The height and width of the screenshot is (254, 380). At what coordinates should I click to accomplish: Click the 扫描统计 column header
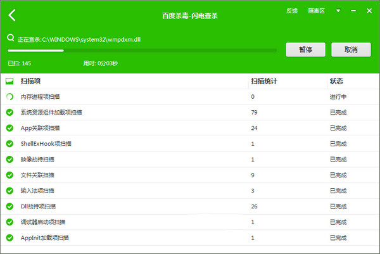click(x=264, y=82)
